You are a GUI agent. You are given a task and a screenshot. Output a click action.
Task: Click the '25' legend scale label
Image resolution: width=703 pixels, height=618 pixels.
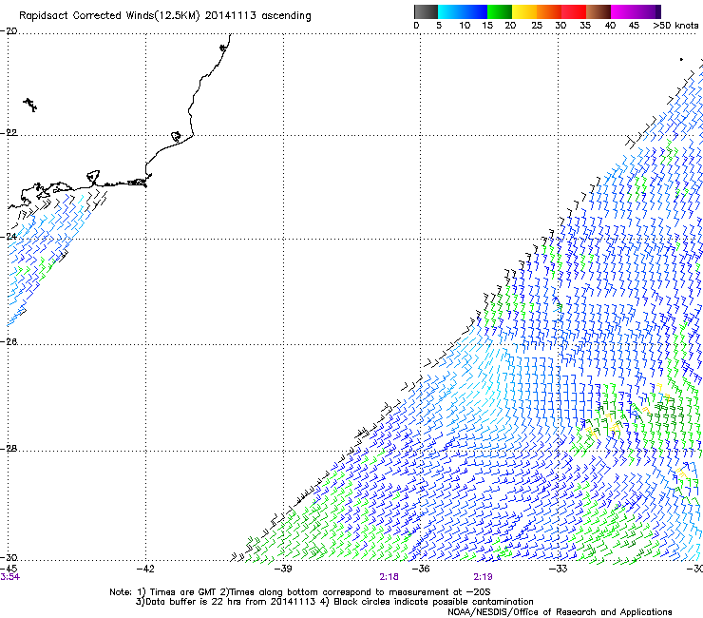(537, 26)
